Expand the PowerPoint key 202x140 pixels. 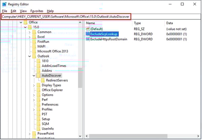(30, 134)
